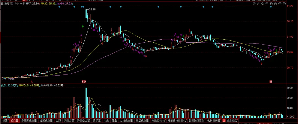Open the 融资融券变化 tab
This screenshot has width=298, height=124.
[x=196, y=120]
